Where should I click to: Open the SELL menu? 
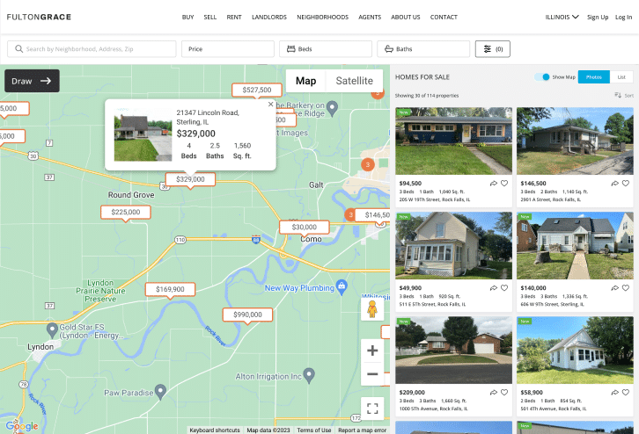(209, 17)
